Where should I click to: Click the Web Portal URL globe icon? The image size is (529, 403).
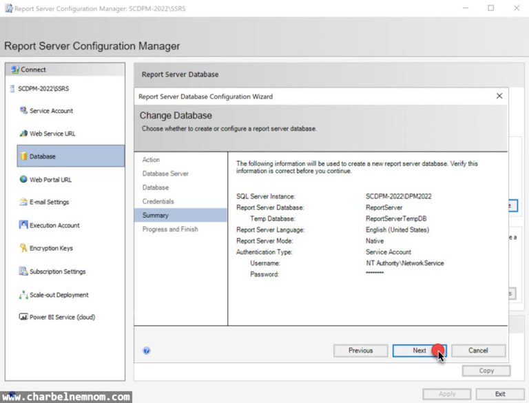point(23,179)
